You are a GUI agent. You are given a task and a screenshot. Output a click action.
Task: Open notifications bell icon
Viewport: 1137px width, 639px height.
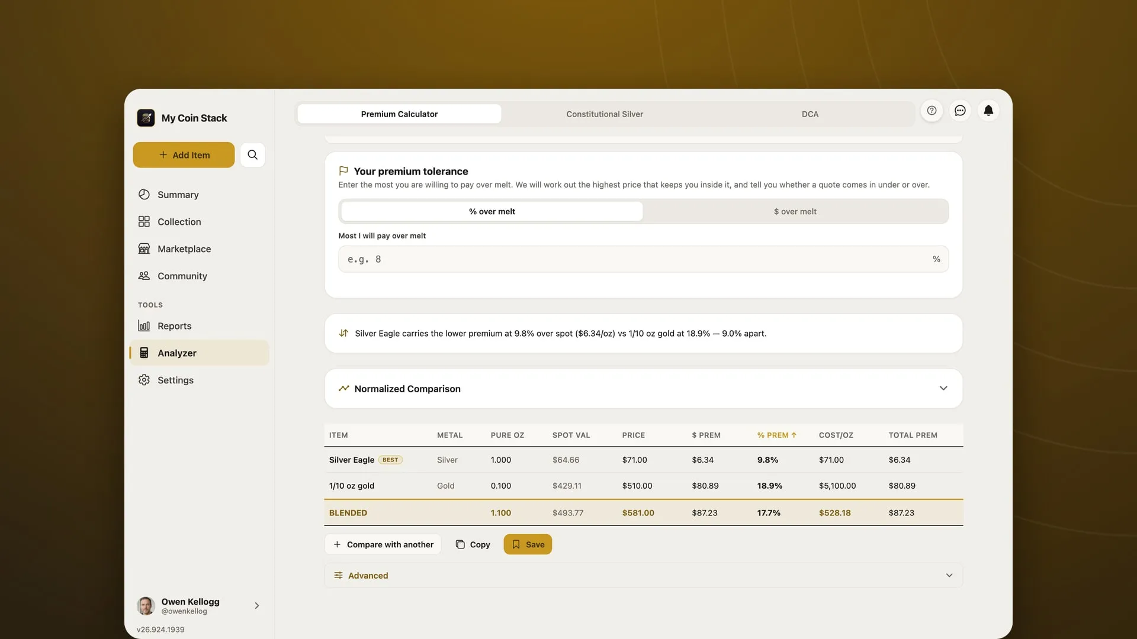click(988, 111)
